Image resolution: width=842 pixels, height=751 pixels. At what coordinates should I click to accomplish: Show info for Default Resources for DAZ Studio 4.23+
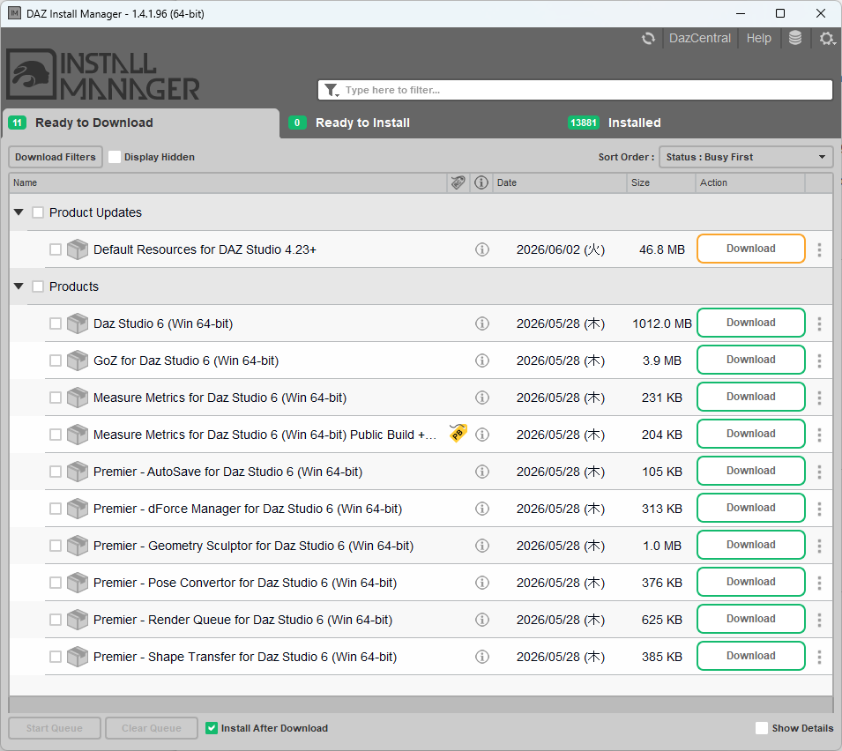pyautogui.click(x=481, y=249)
